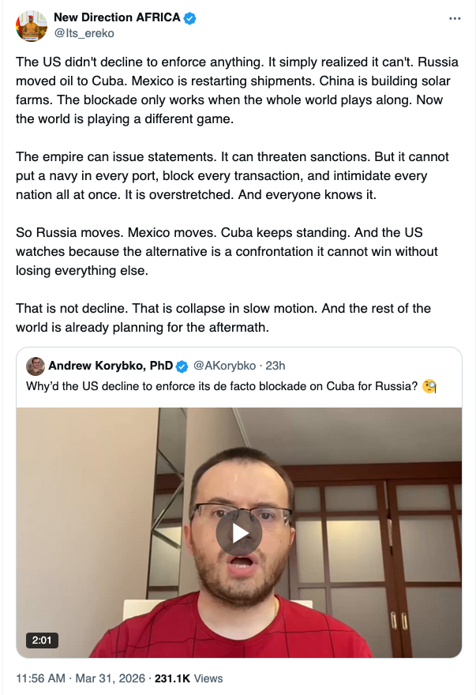Open the New Direction AFRICA display name

(x=117, y=18)
